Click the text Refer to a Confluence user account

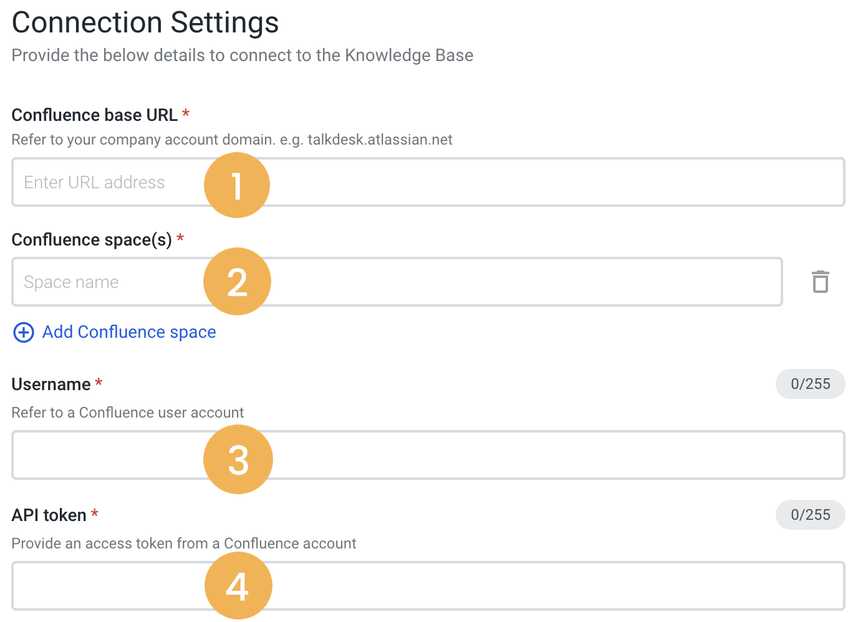tap(127, 412)
